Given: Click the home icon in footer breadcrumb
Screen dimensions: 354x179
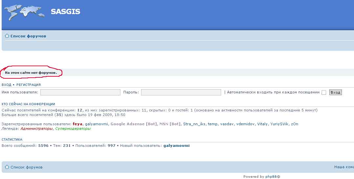Looking at the screenshot, I should pyautogui.click(x=7, y=167).
